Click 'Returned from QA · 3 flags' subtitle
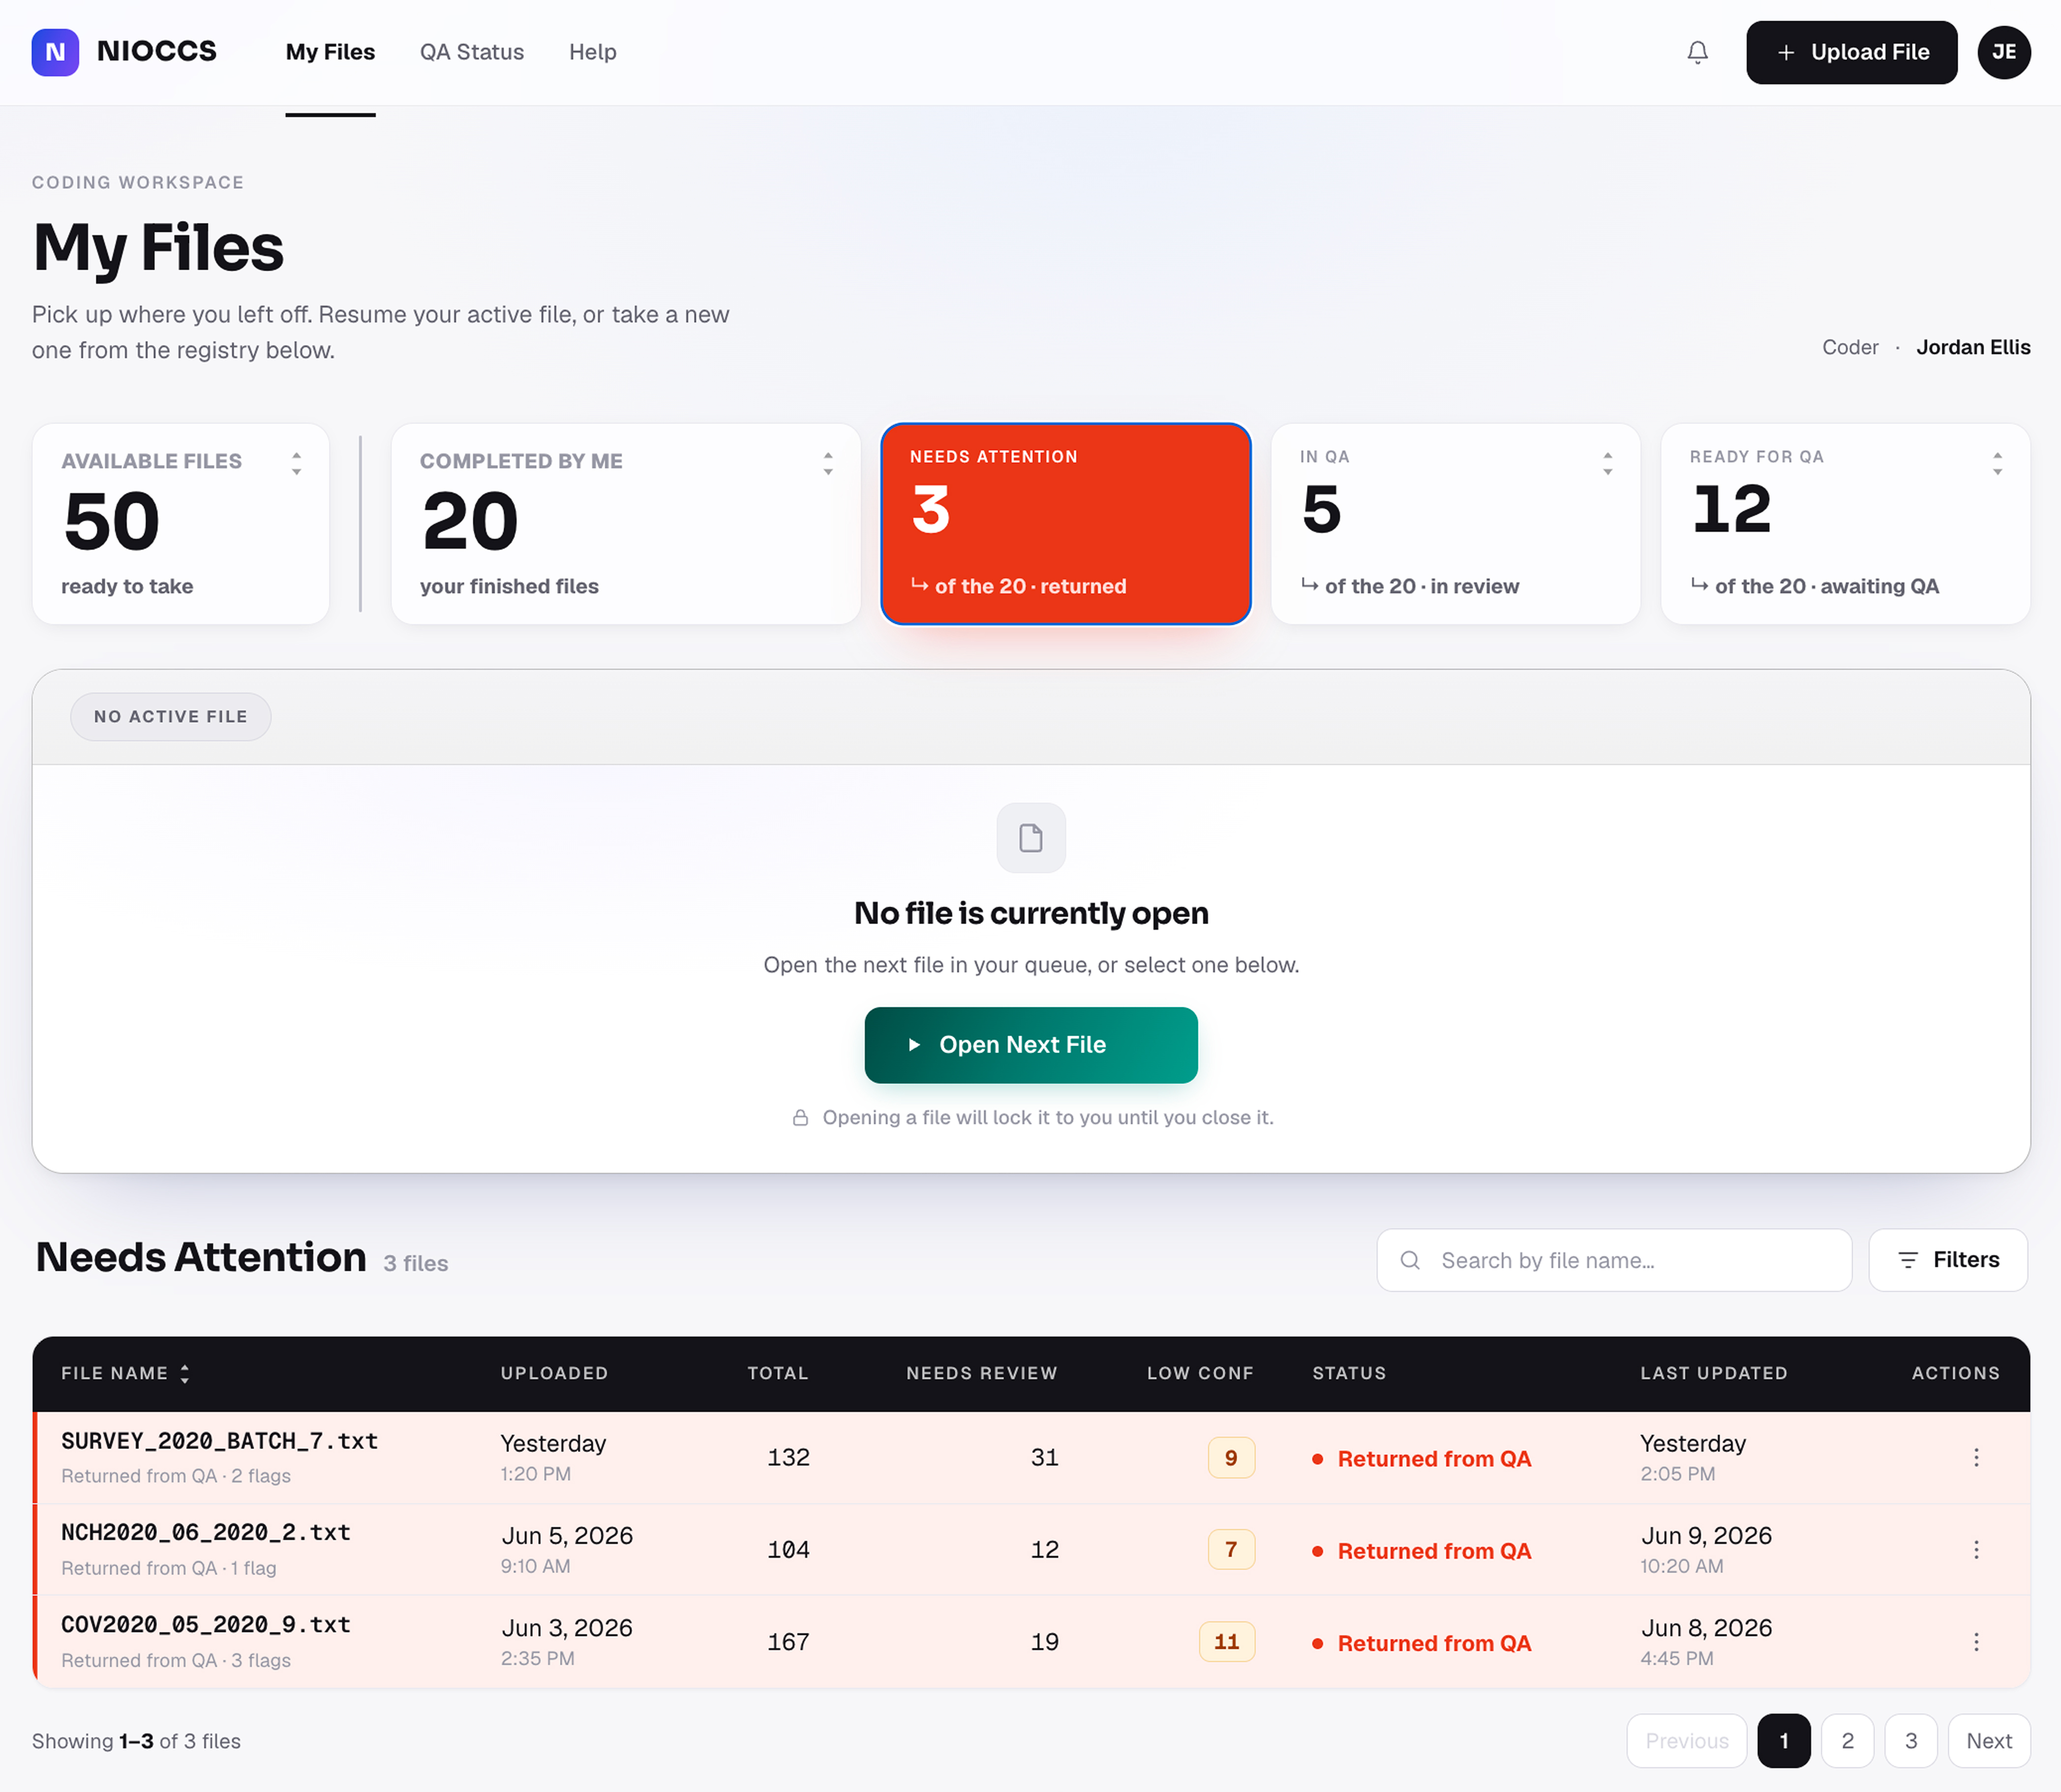2061x1792 pixels. click(176, 1660)
